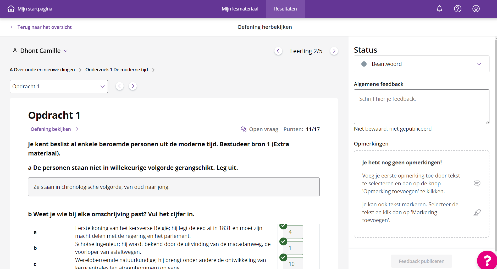Click the Algemene feedback text area

click(421, 107)
